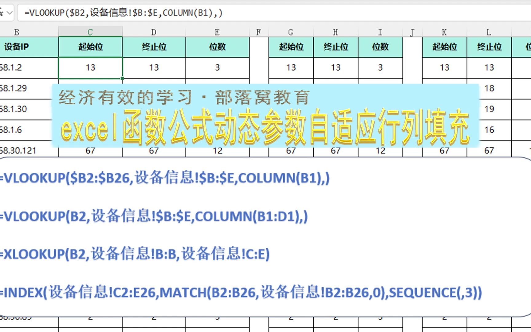This screenshot has width=531, height=332.
Task: Click the IP cell ending in 58.1.6
Action: coord(26,130)
